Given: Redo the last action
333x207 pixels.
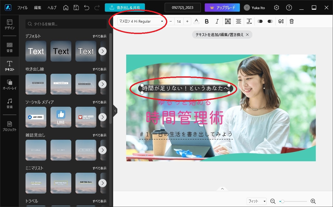Looking at the screenshot, I should pyautogui.click(x=97, y=8).
